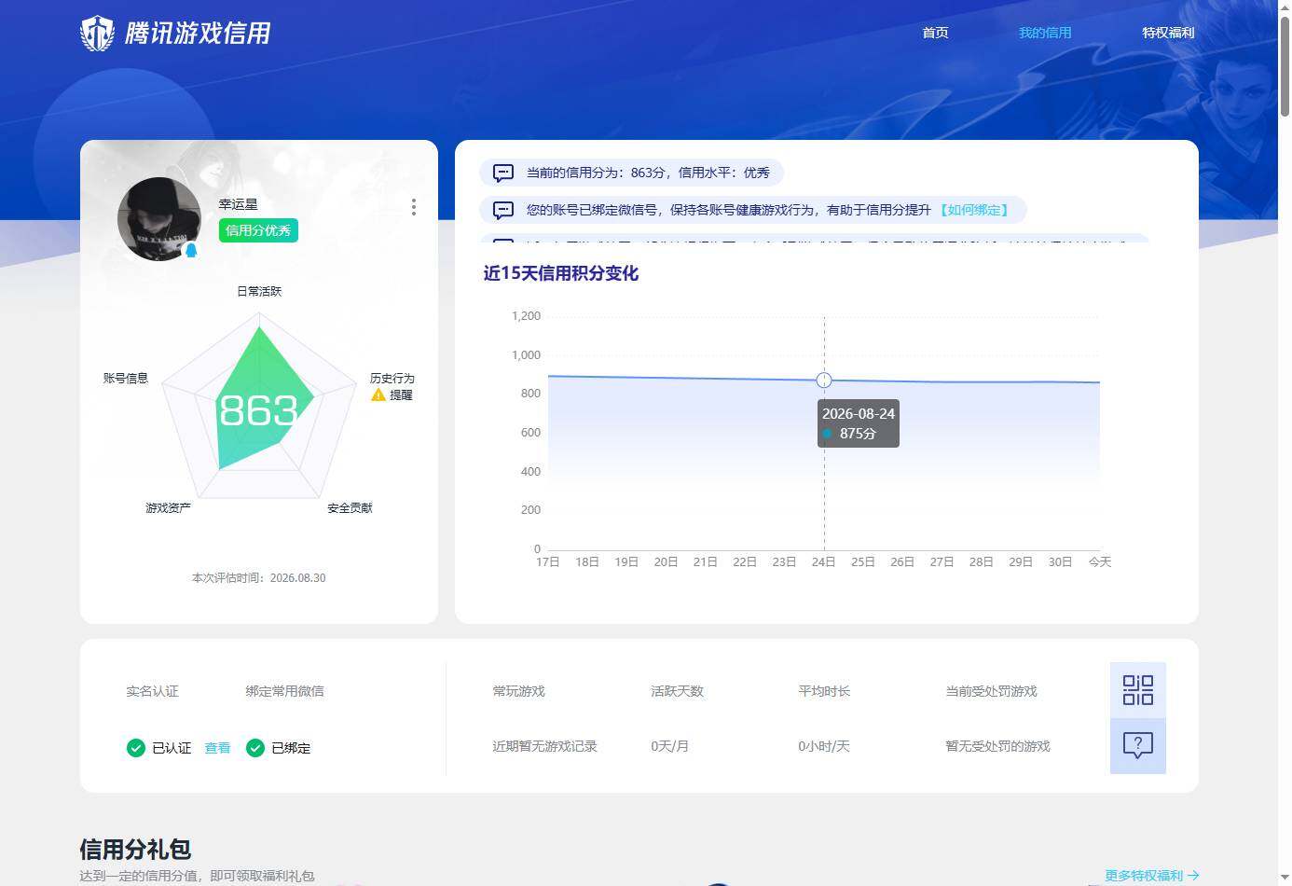Open the QR code icon button
The width and height of the screenshot is (1292, 886).
click(1137, 690)
